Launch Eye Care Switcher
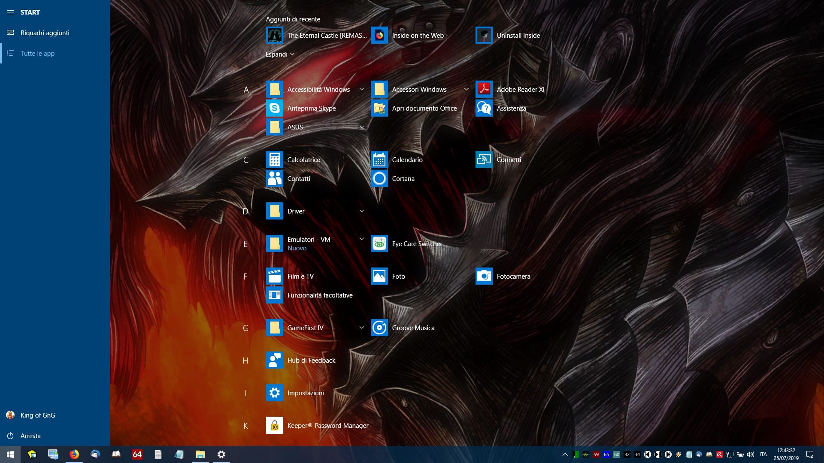 [x=416, y=244]
